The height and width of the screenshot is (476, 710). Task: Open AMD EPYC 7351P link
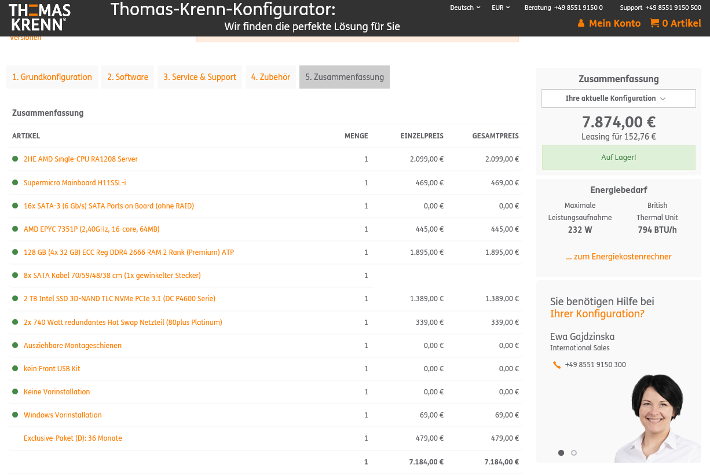(92, 229)
